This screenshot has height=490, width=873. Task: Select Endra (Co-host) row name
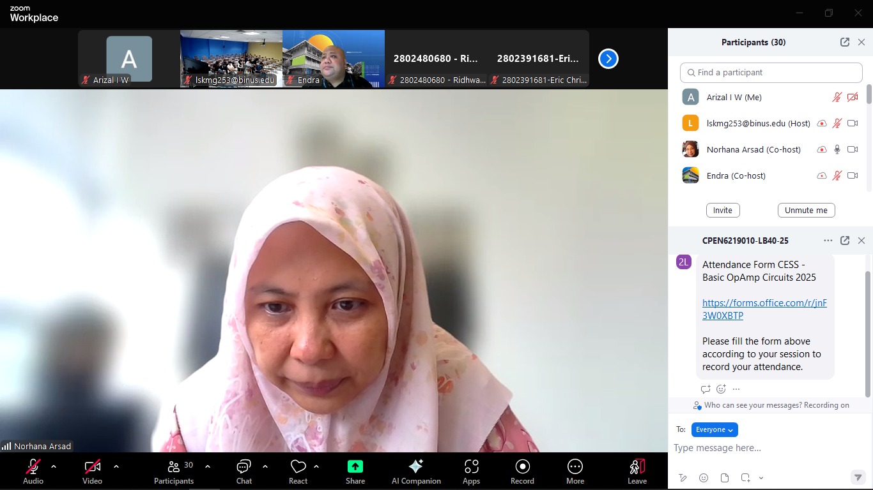pyautogui.click(x=736, y=175)
